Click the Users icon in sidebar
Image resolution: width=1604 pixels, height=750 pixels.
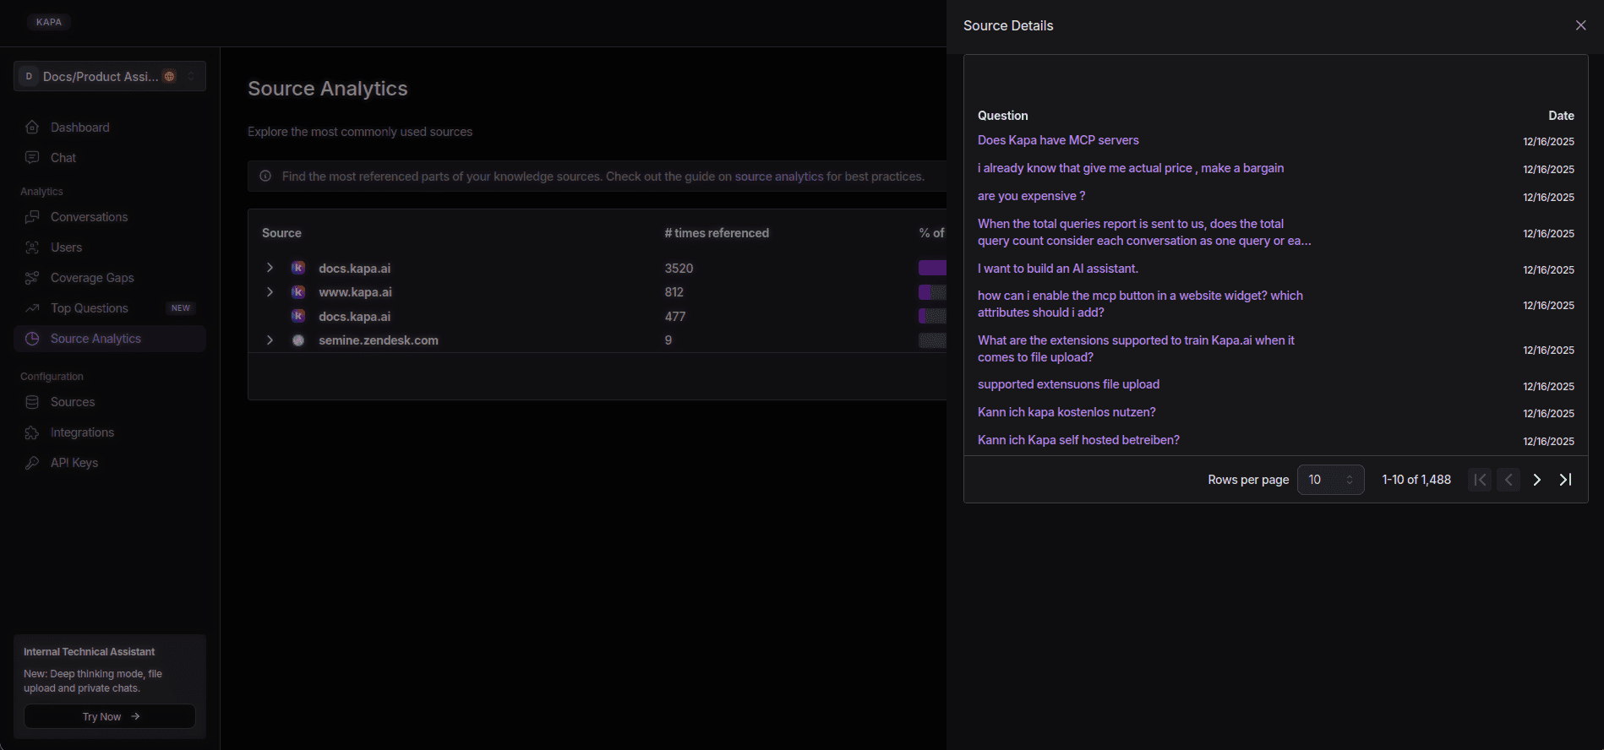[x=32, y=247]
